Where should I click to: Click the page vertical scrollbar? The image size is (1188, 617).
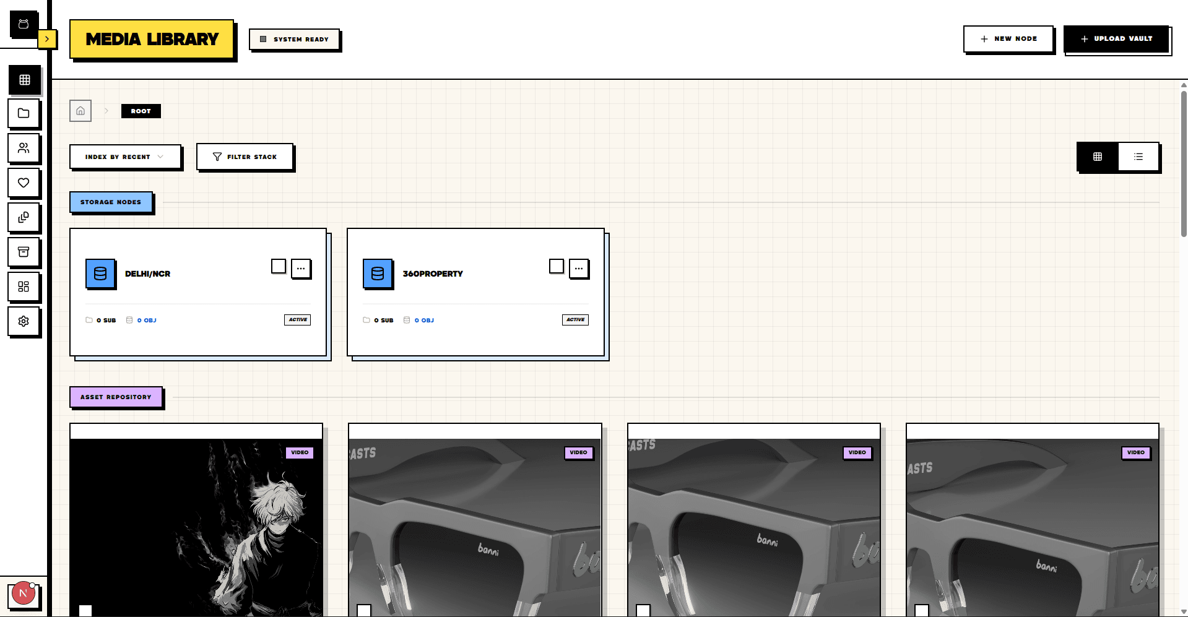(x=1184, y=164)
